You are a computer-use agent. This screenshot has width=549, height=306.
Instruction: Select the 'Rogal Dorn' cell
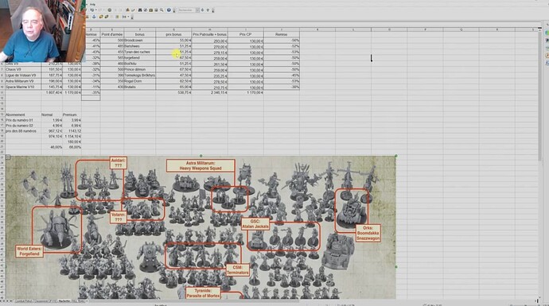[140, 81]
